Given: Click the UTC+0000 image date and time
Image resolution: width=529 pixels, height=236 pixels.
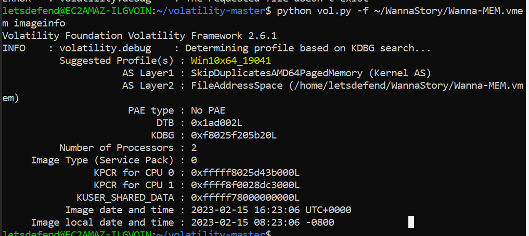Looking at the screenshot, I should pyautogui.click(x=271, y=210).
